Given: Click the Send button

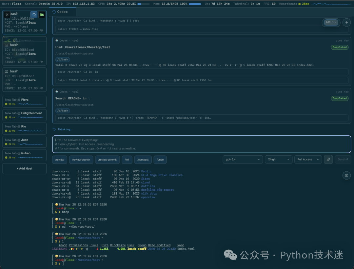Looking at the screenshot, I should (x=343, y=160).
